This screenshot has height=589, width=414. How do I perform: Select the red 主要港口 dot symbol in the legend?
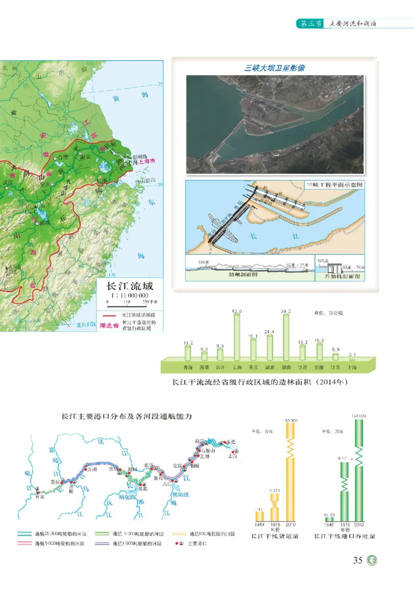point(177,544)
